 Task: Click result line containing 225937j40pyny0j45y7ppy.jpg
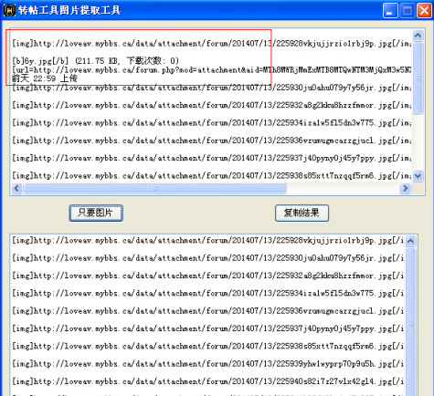pos(207,328)
